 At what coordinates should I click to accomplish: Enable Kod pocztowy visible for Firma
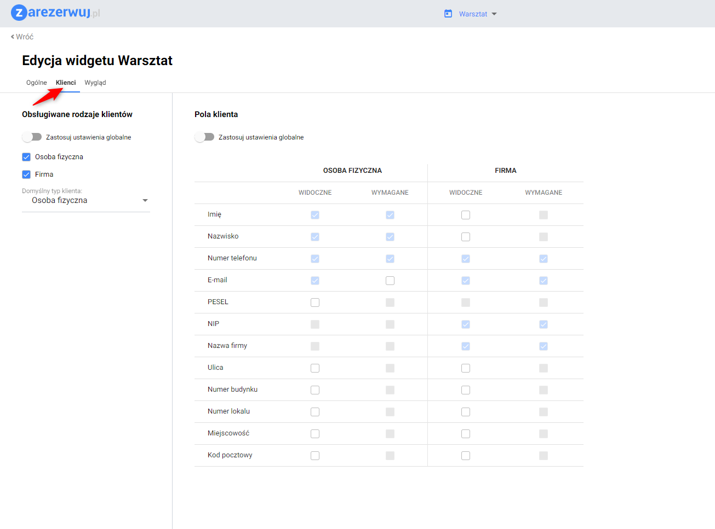pos(466,456)
